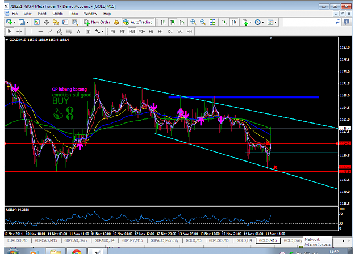The height and width of the screenshot is (254, 355).
Task: Switch to the EURUSD,M5 chart tab
Action: [x=18, y=240]
